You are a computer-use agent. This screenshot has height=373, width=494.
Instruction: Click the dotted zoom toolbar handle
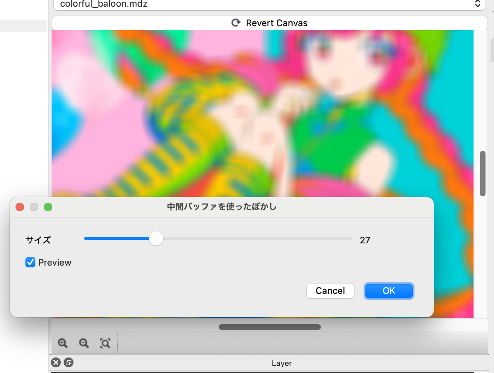point(118,343)
